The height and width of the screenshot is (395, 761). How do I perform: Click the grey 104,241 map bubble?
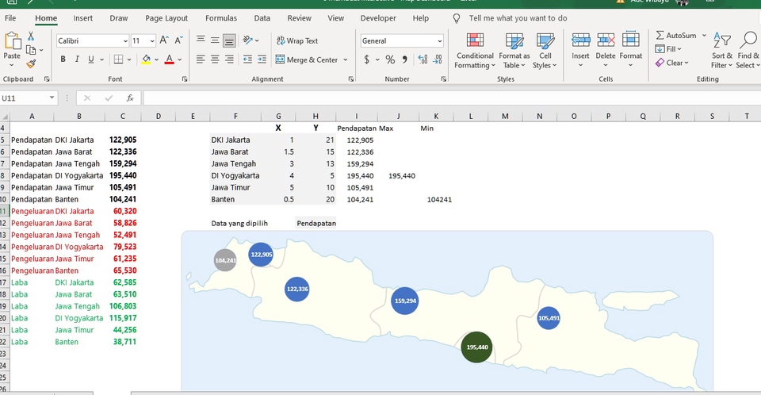tap(225, 260)
